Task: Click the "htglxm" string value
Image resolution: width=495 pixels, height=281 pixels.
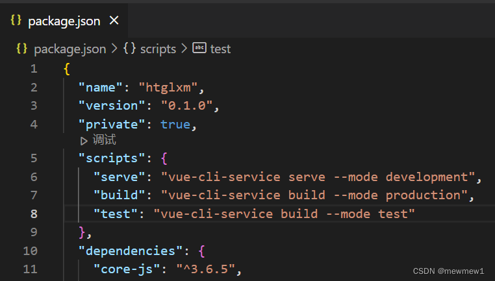Action: click(x=168, y=88)
